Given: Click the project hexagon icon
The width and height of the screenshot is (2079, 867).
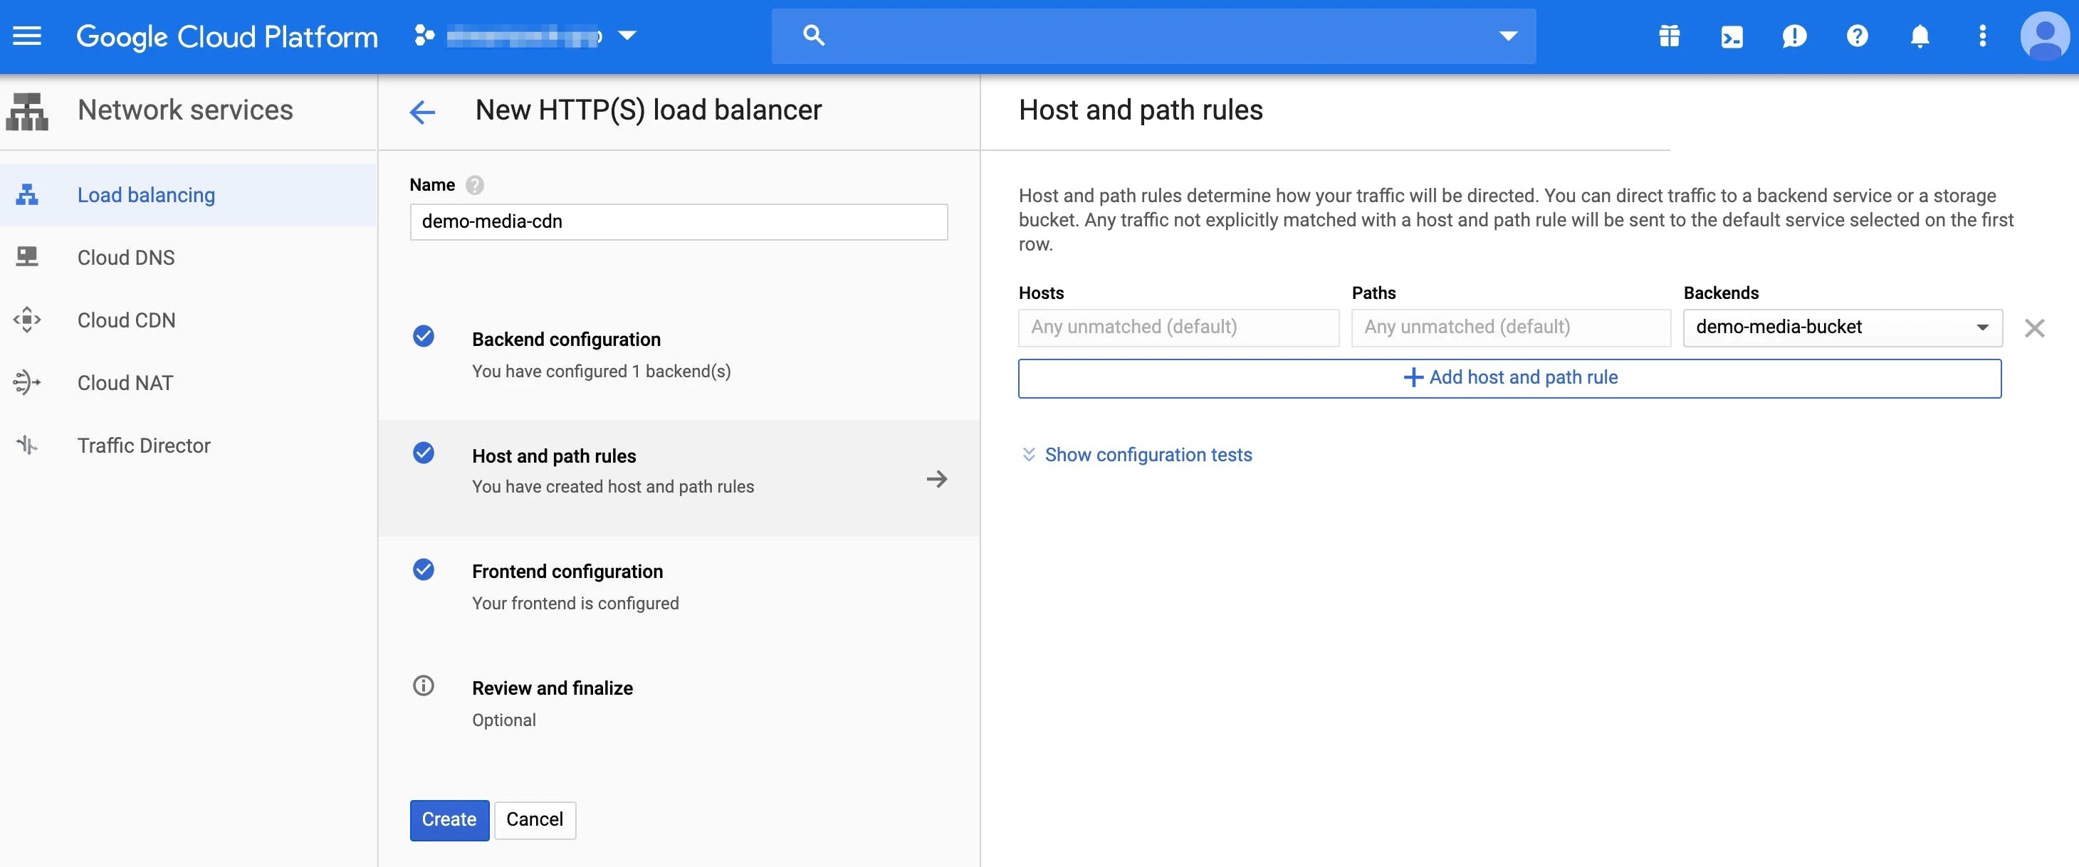Looking at the screenshot, I should (424, 36).
